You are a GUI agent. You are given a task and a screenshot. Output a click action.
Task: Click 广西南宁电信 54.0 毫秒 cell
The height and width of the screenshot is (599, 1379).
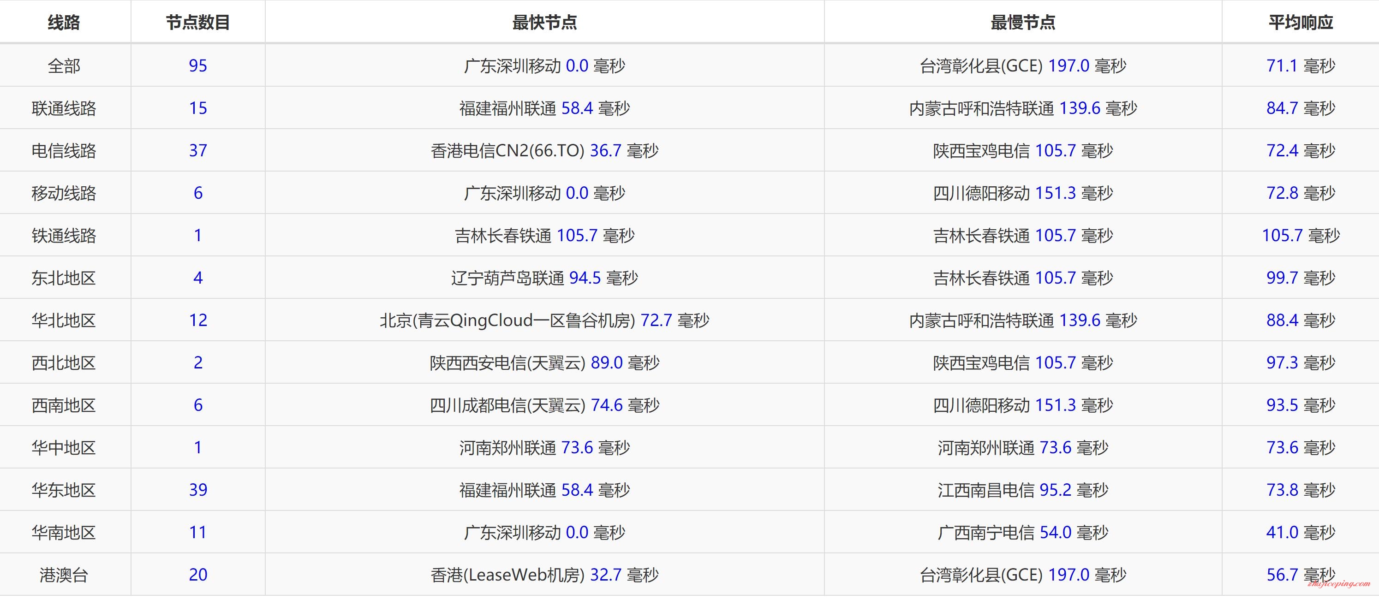(x=1023, y=533)
